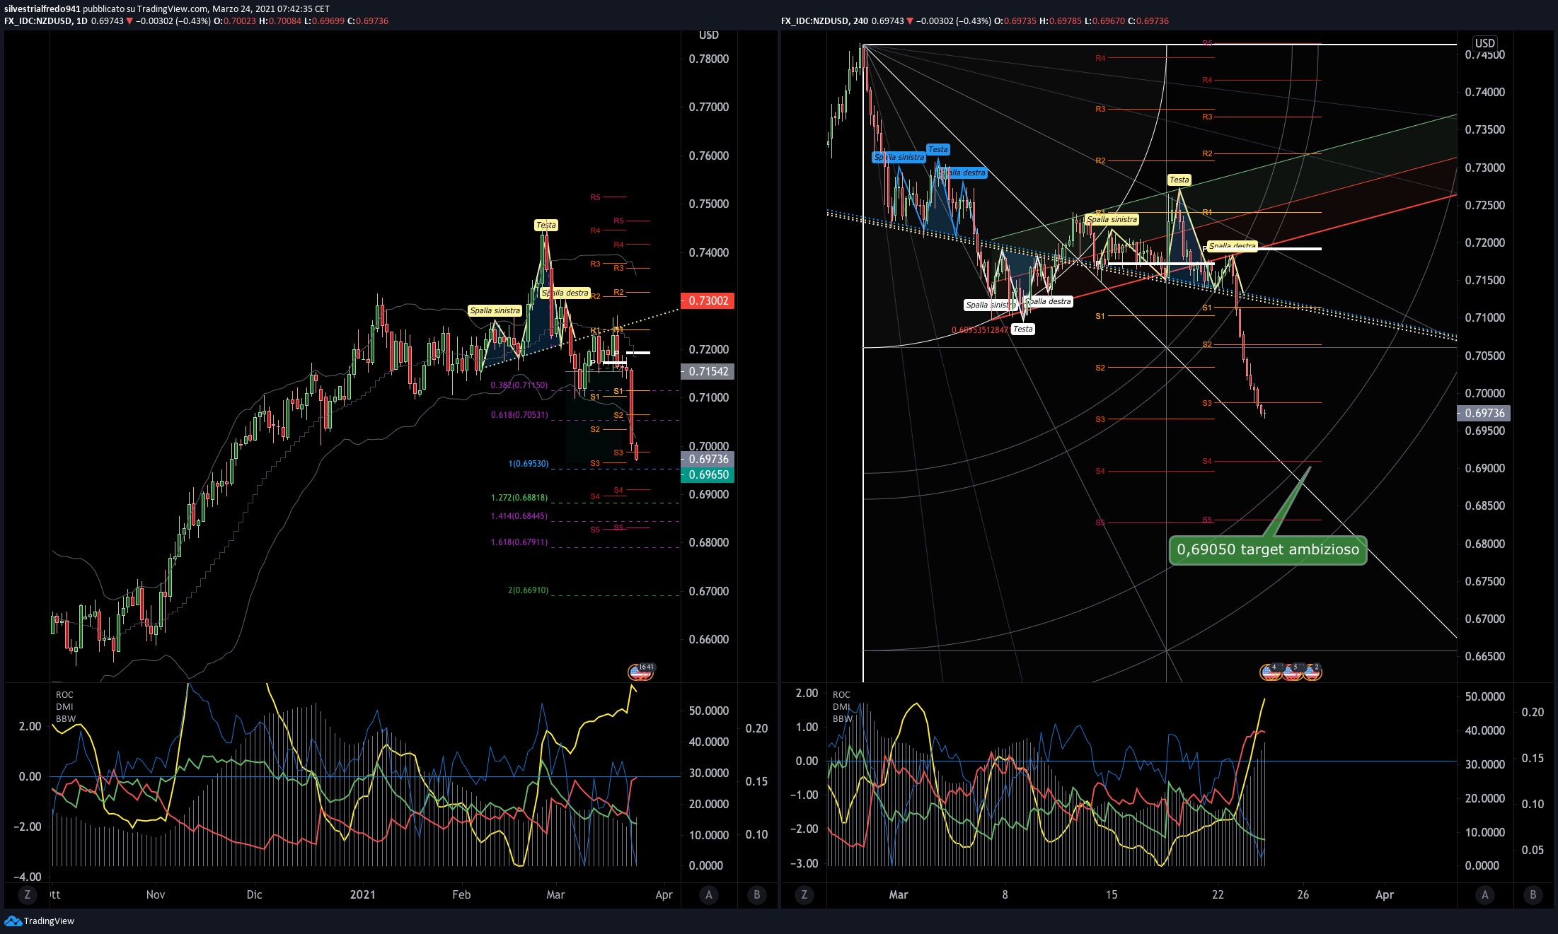Click the B button in the right chart's corner

coord(1533,894)
